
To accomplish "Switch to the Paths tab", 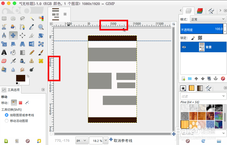I will pyautogui.click(x=211, y=11).
